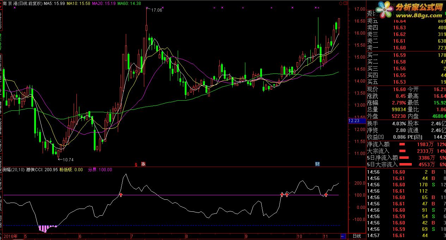
Task: Click the 大宗流入 2333万 row
Action: pos(406,151)
